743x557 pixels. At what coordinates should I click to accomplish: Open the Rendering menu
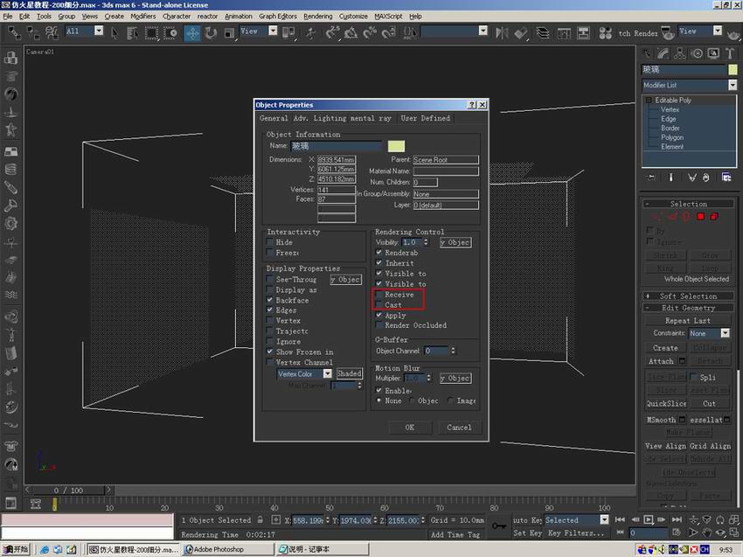point(317,16)
